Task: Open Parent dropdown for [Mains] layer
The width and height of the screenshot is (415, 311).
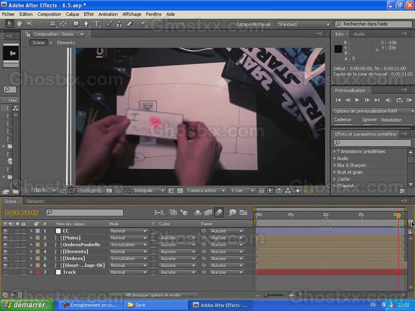Action: [x=226, y=238]
